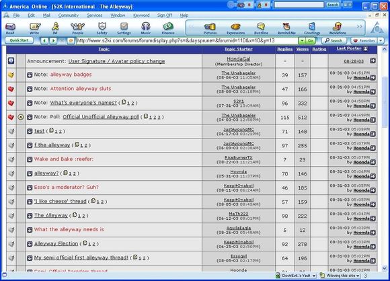
Task: Open the IM instant message icon
Action: click(55, 28)
